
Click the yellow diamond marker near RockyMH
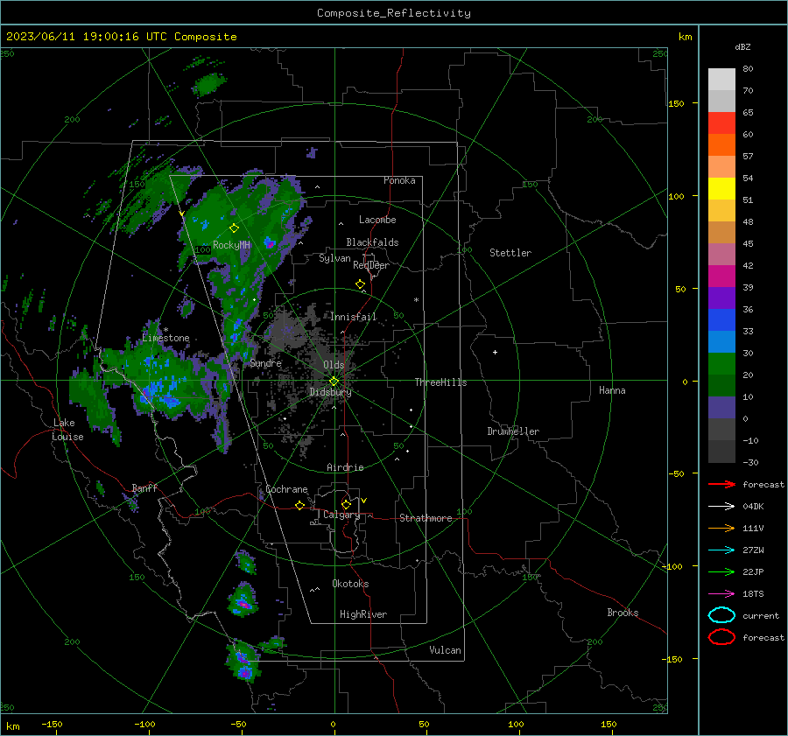(x=234, y=228)
